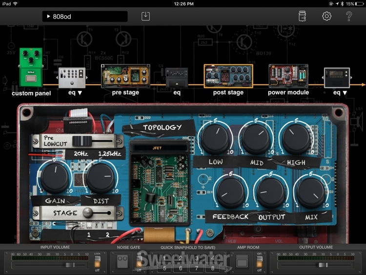366x275 pixels.
Task: Click the GAIN knob
Action: (55, 177)
